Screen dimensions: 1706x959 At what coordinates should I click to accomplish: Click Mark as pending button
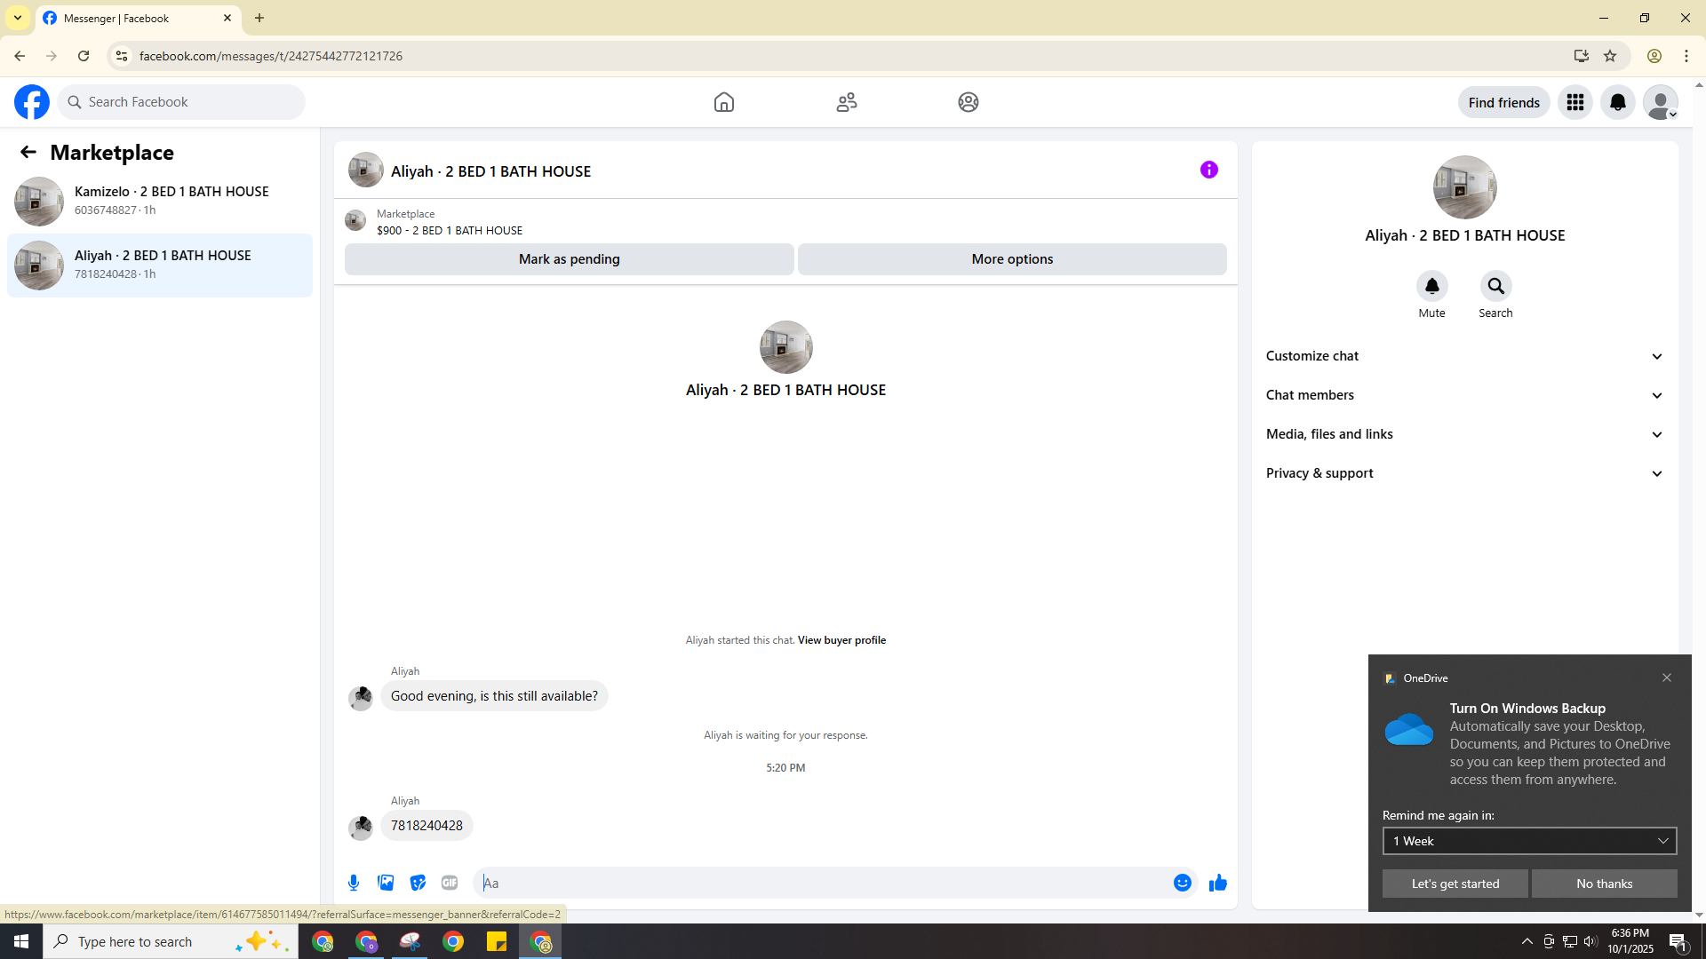(570, 259)
